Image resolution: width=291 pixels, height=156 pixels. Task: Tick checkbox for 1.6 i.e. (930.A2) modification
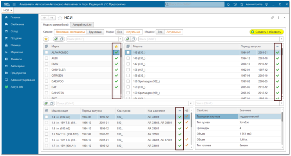pyautogui.click(x=46, y=128)
